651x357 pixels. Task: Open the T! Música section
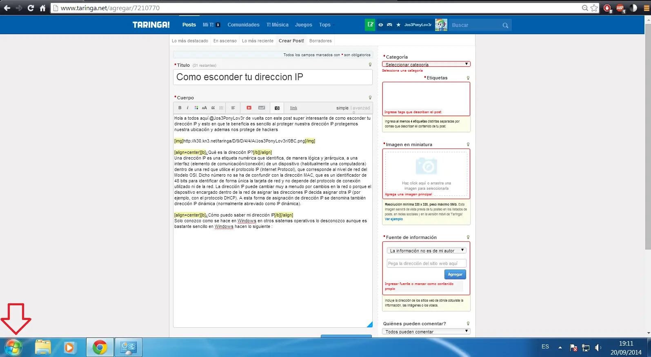[277, 25]
